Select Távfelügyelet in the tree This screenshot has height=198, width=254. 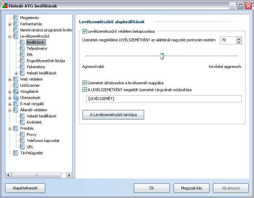coord(31,153)
